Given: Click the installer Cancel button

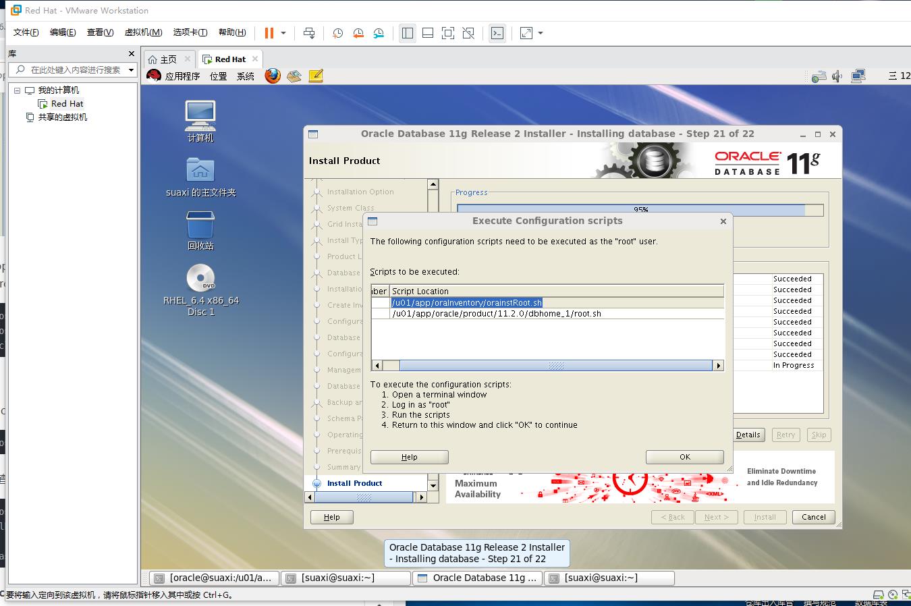Looking at the screenshot, I should click(813, 517).
